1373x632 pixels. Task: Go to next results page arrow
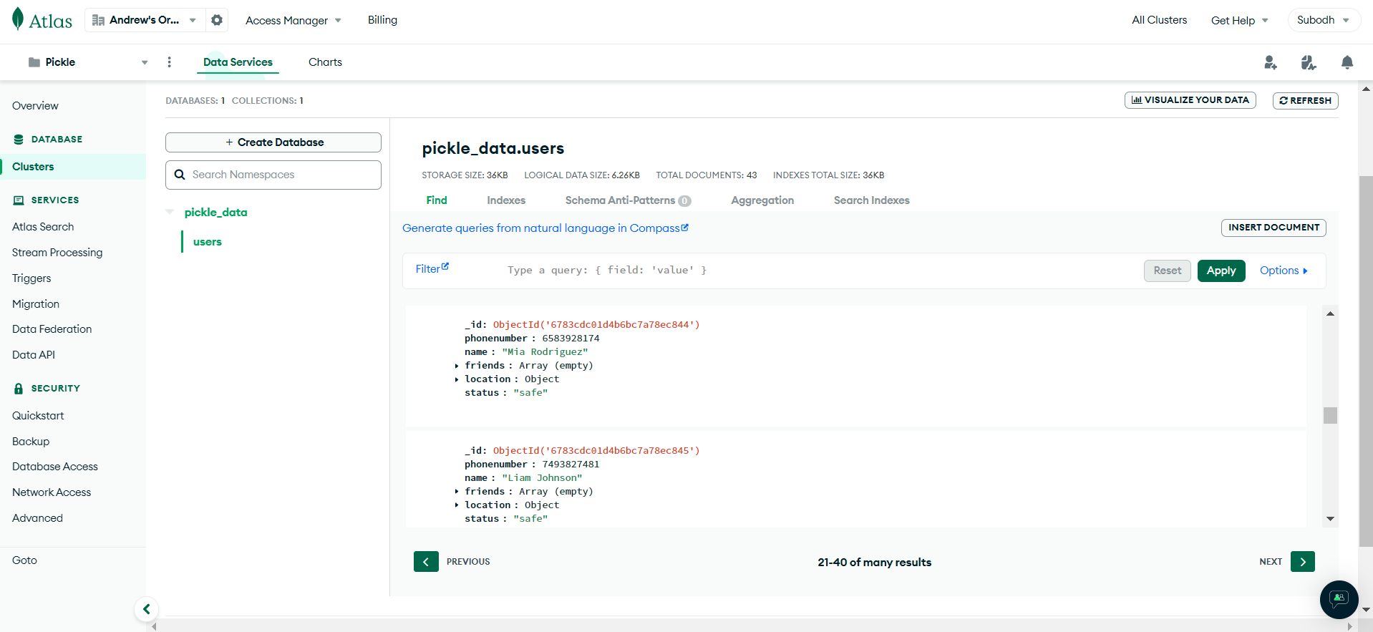point(1303,562)
